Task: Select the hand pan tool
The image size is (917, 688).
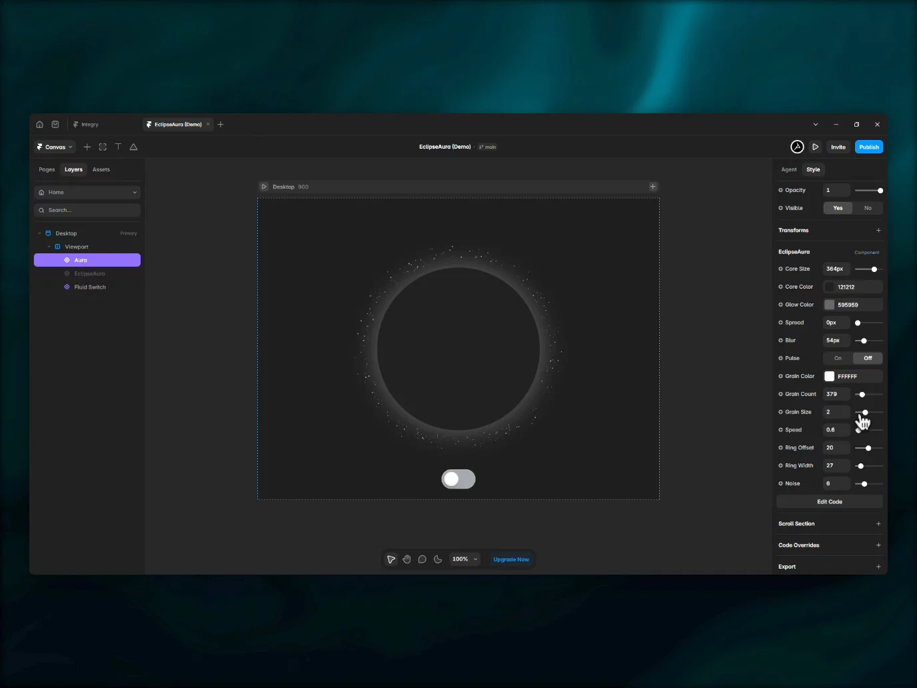Action: click(x=407, y=559)
